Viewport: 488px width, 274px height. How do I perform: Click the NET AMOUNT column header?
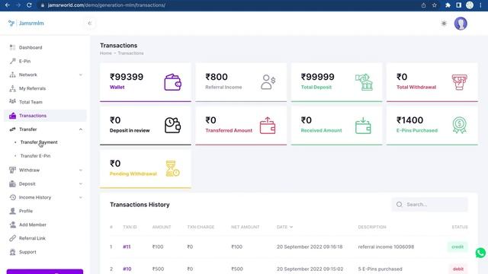pyautogui.click(x=246, y=227)
